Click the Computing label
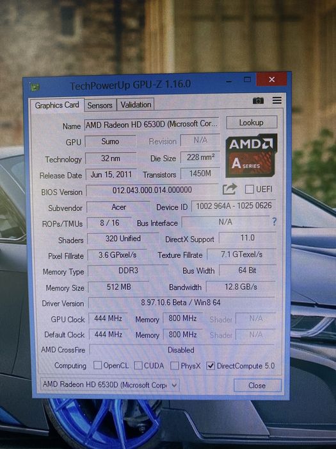 (70, 366)
